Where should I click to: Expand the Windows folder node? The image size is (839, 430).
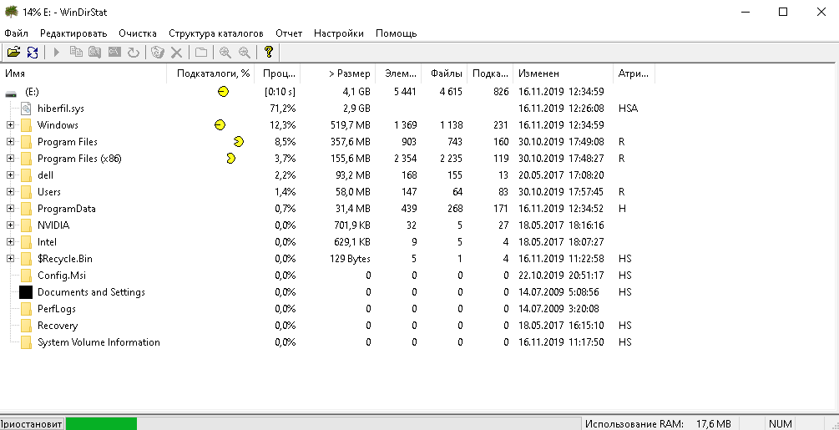10,125
